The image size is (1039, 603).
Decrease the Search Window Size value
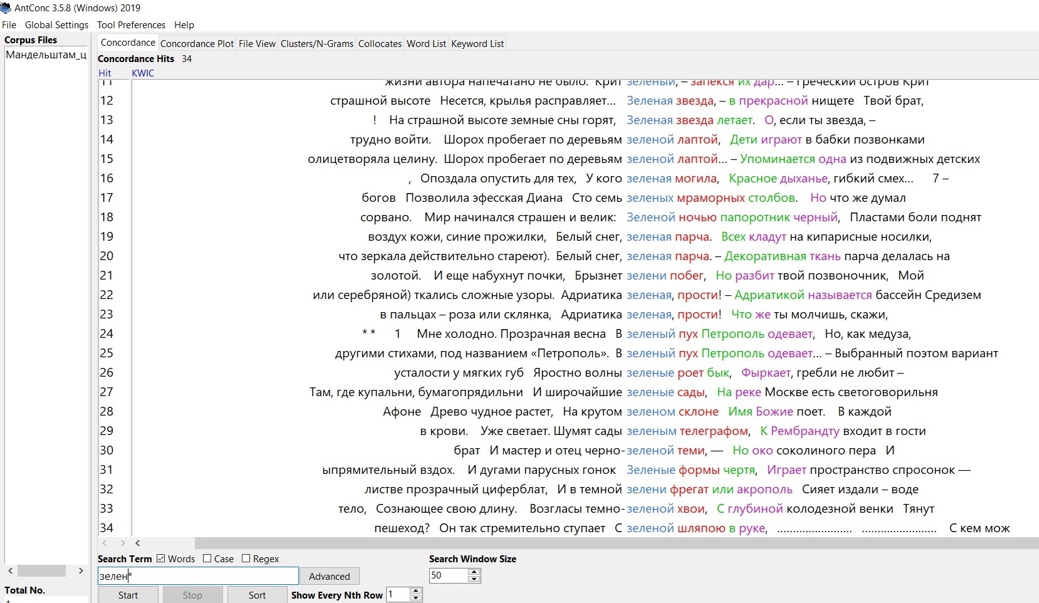[x=474, y=579]
